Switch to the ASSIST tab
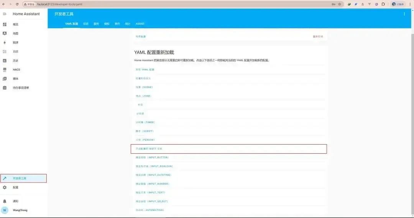The height and width of the screenshot is (218, 414). coord(140,24)
